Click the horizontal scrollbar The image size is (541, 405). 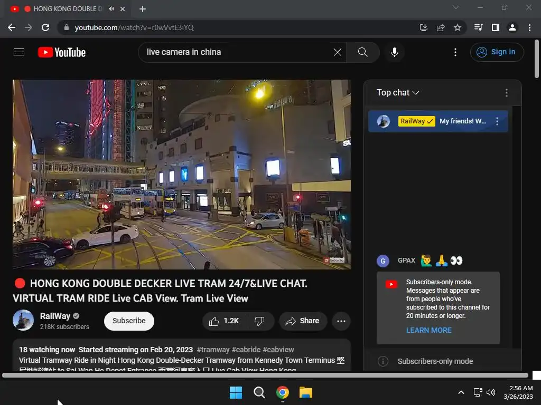[x=265, y=375]
